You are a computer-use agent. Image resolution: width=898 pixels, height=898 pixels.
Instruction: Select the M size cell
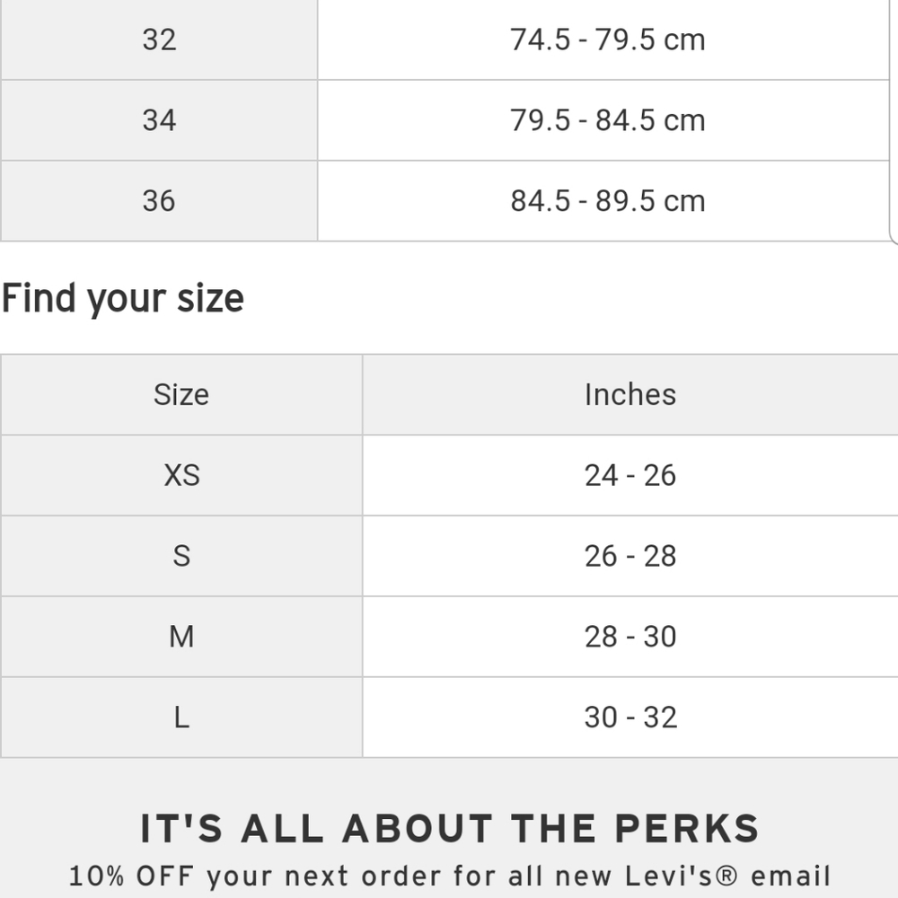pos(181,637)
